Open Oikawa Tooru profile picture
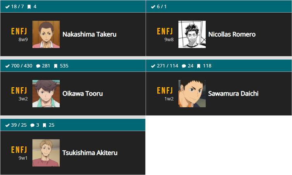Screen dimensions: 292x175 click(x=46, y=93)
